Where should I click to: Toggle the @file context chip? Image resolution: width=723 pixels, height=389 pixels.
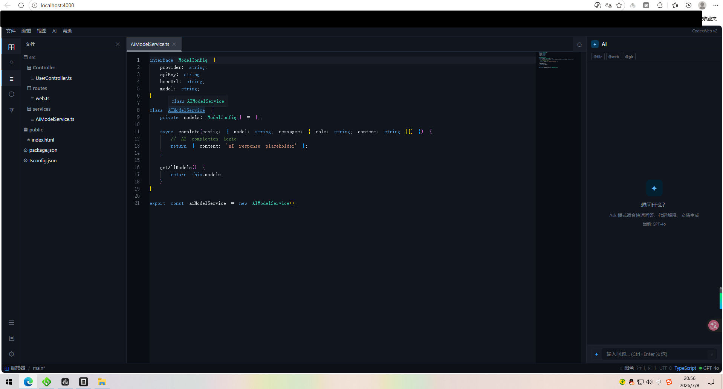pyautogui.click(x=598, y=57)
